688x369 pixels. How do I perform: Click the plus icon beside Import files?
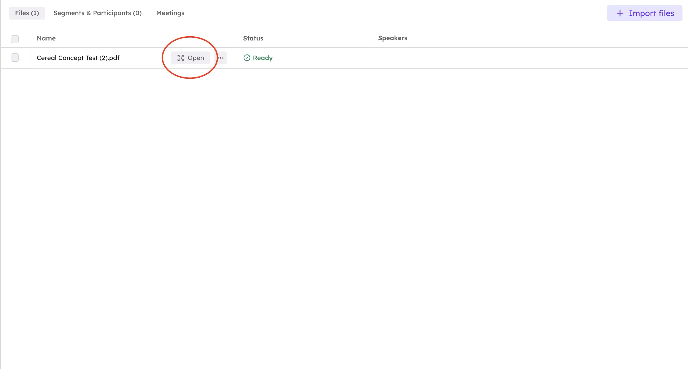(x=620, y=13)
